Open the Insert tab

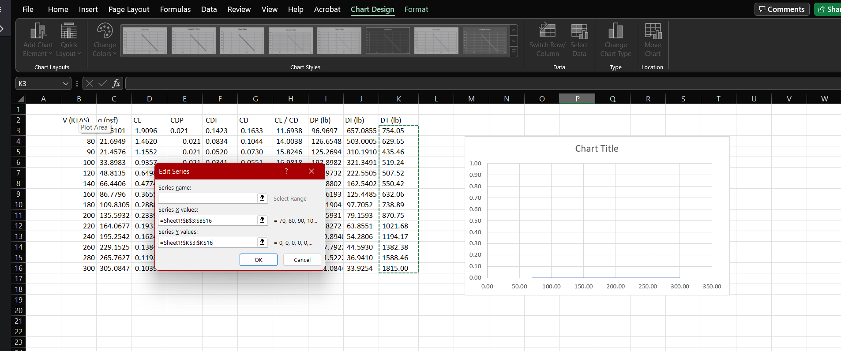(88, 9)
